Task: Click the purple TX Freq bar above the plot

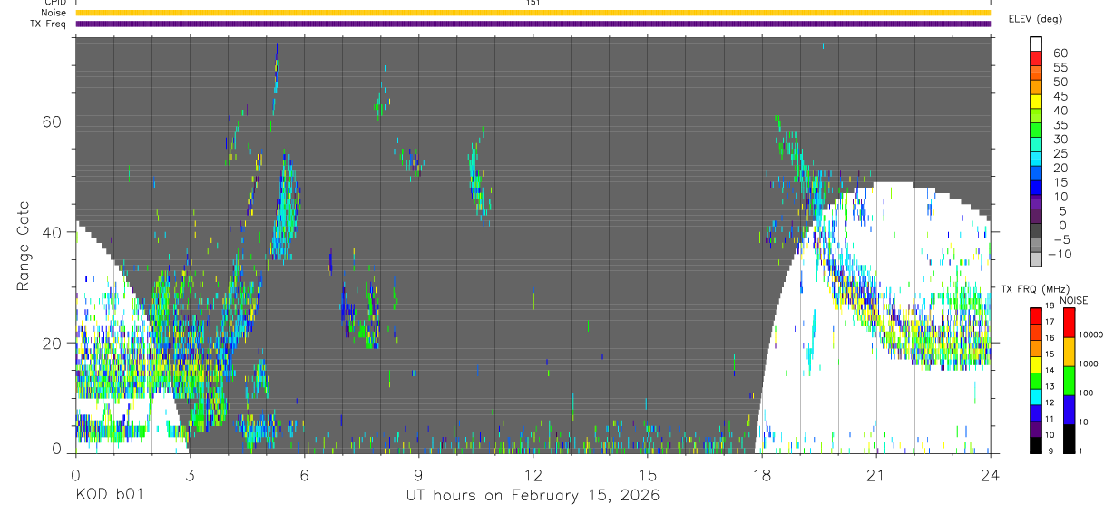Action: (x=533, y=24)
